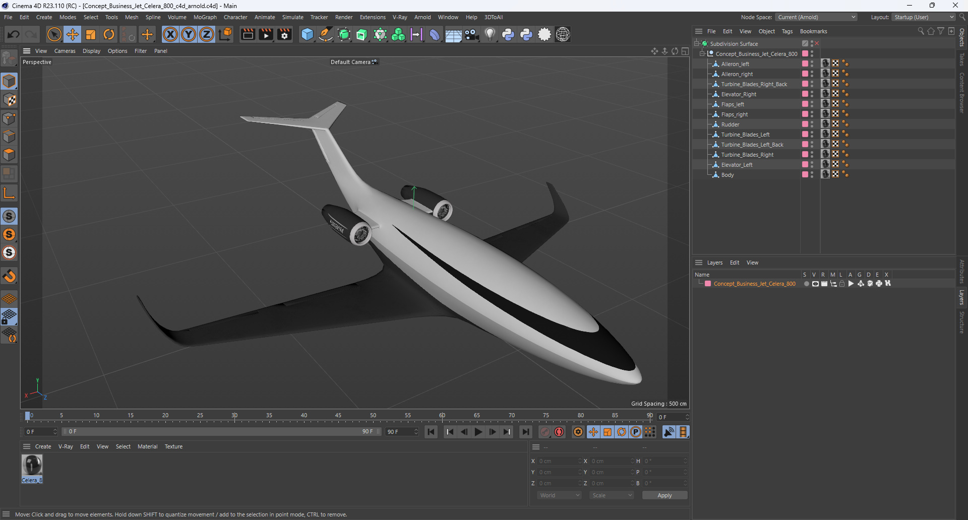Viewport: 968px width, 520px height.
Task: Enable the Axis mode L-shaped icon
Action: click(x=9, y=193)
